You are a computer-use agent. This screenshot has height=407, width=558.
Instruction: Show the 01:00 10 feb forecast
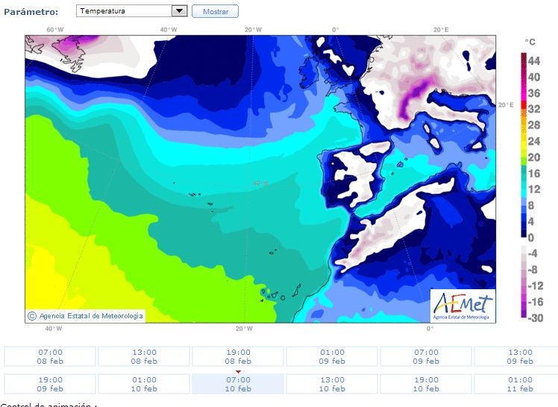[144, 384]
